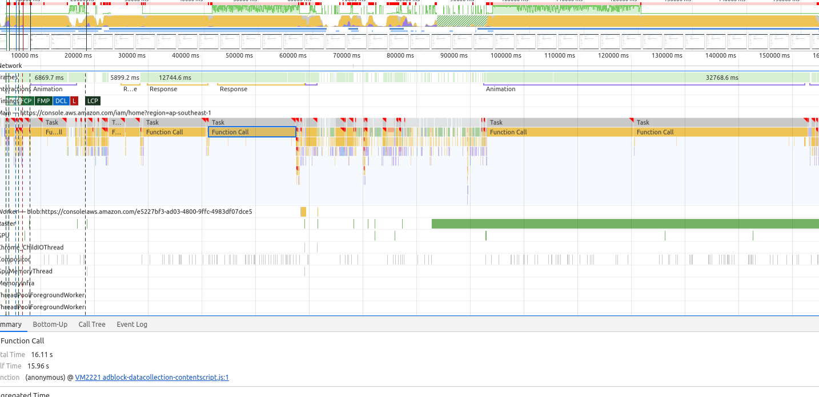
Task: Click the 16.11 s total time value
Action: coord(42,355)
